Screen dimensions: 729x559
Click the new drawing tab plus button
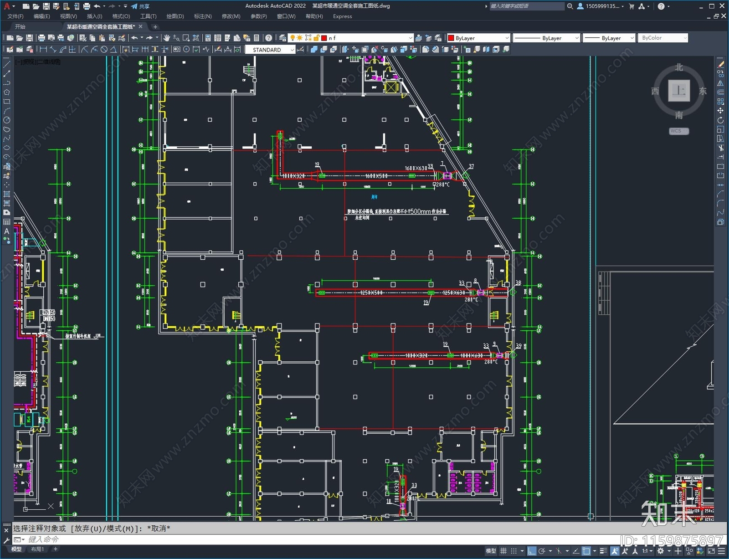pos(155,27)
